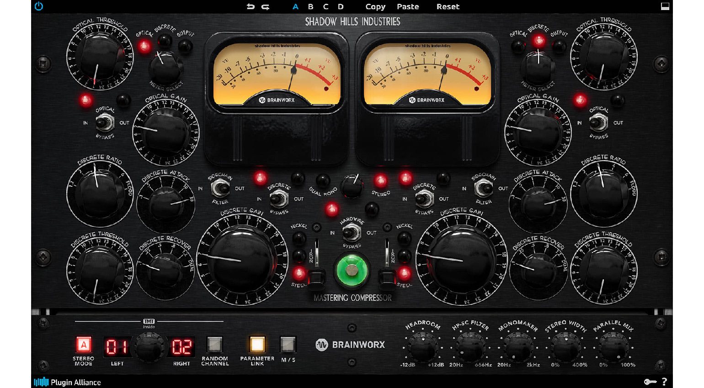Select preset slot B
704x388 pixels.
pyautogui.click(x=310, y=6)
